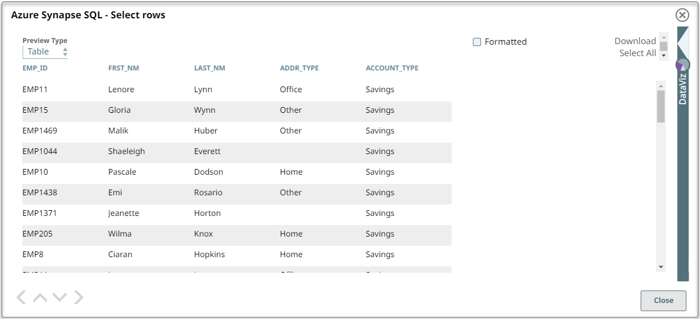Click first name Malik

point(118,131)
